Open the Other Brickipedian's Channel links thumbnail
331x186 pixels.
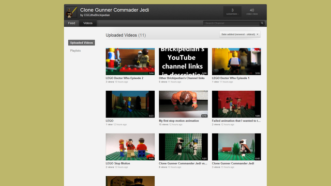tap(183, 61)
